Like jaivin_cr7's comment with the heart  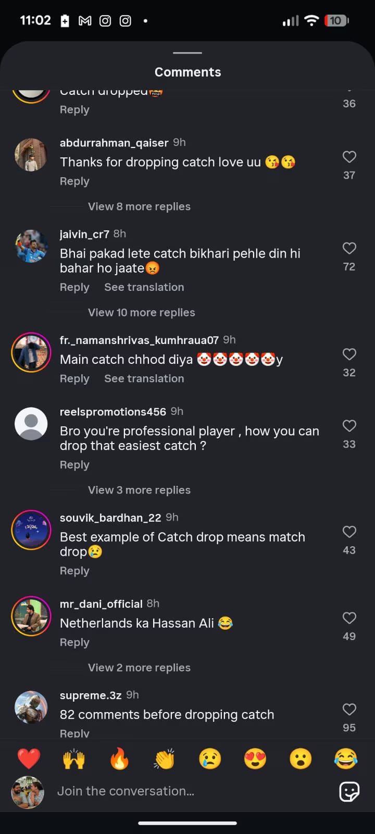(x=349, y=248)
